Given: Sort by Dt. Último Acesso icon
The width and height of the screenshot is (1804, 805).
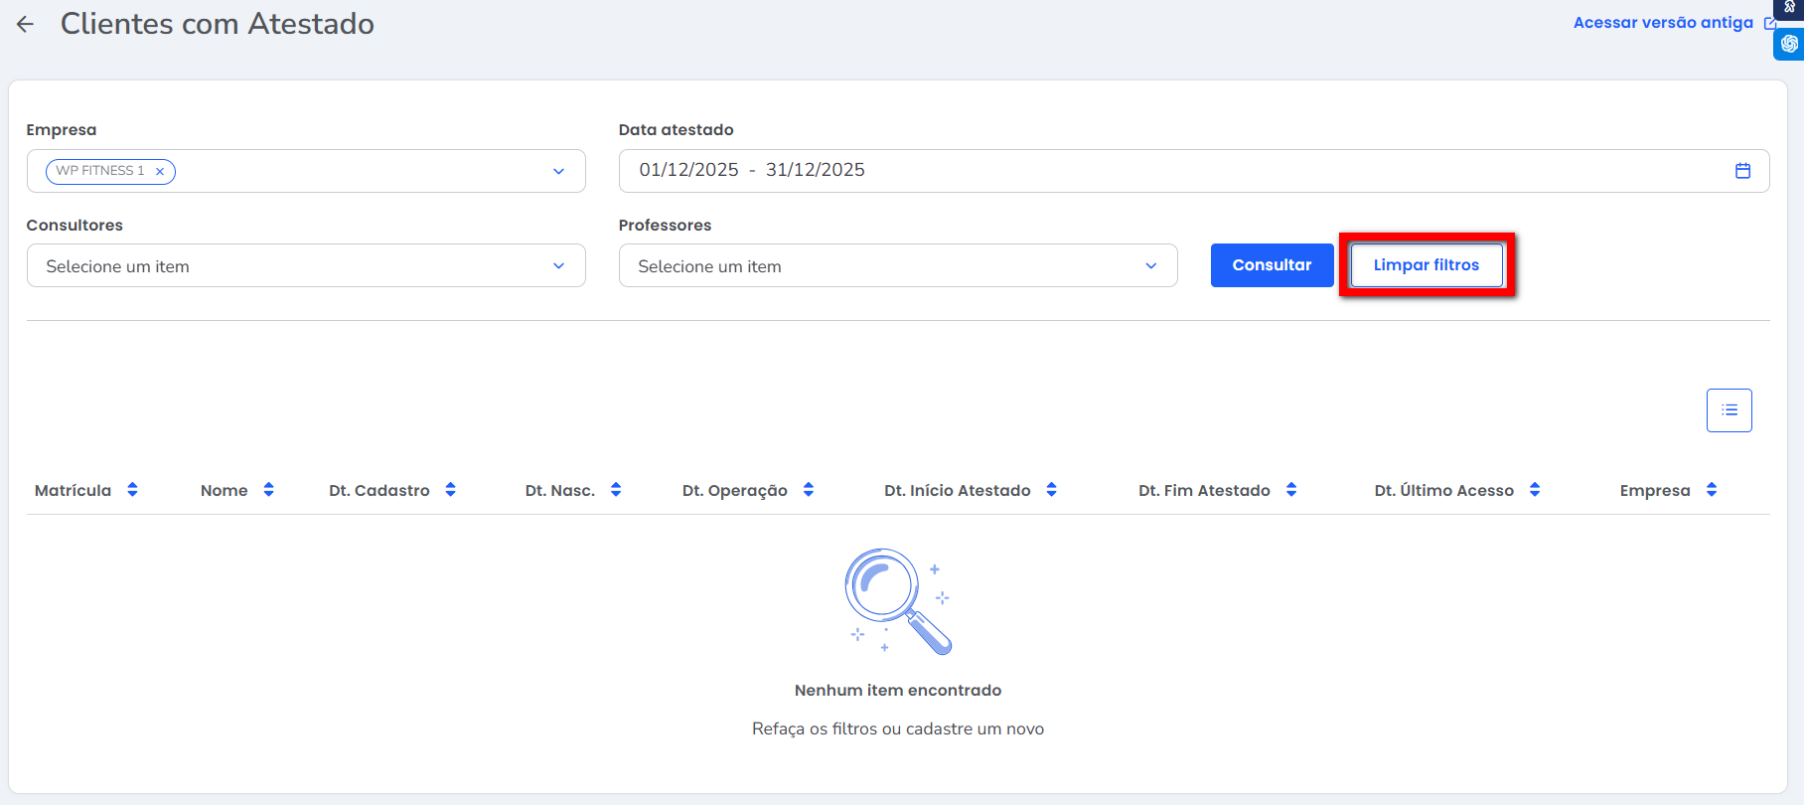Looking at the screenshot, I should [1535, 490].
